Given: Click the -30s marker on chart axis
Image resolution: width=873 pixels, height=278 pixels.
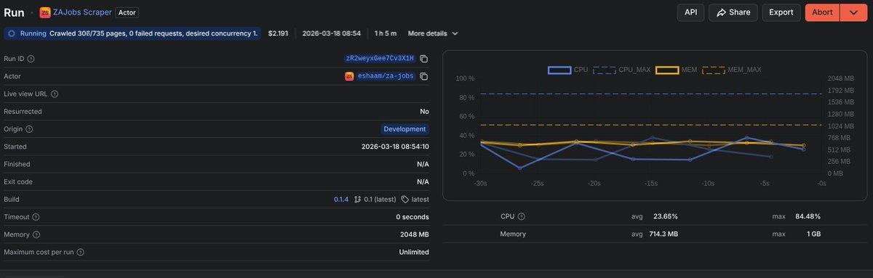Looking at the screenshot, I should (480, 184).
